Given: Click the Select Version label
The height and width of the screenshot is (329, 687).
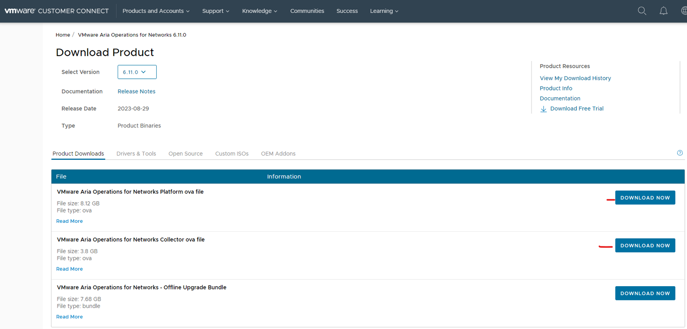Looking at the screenshot, I should tap(80, 72).
